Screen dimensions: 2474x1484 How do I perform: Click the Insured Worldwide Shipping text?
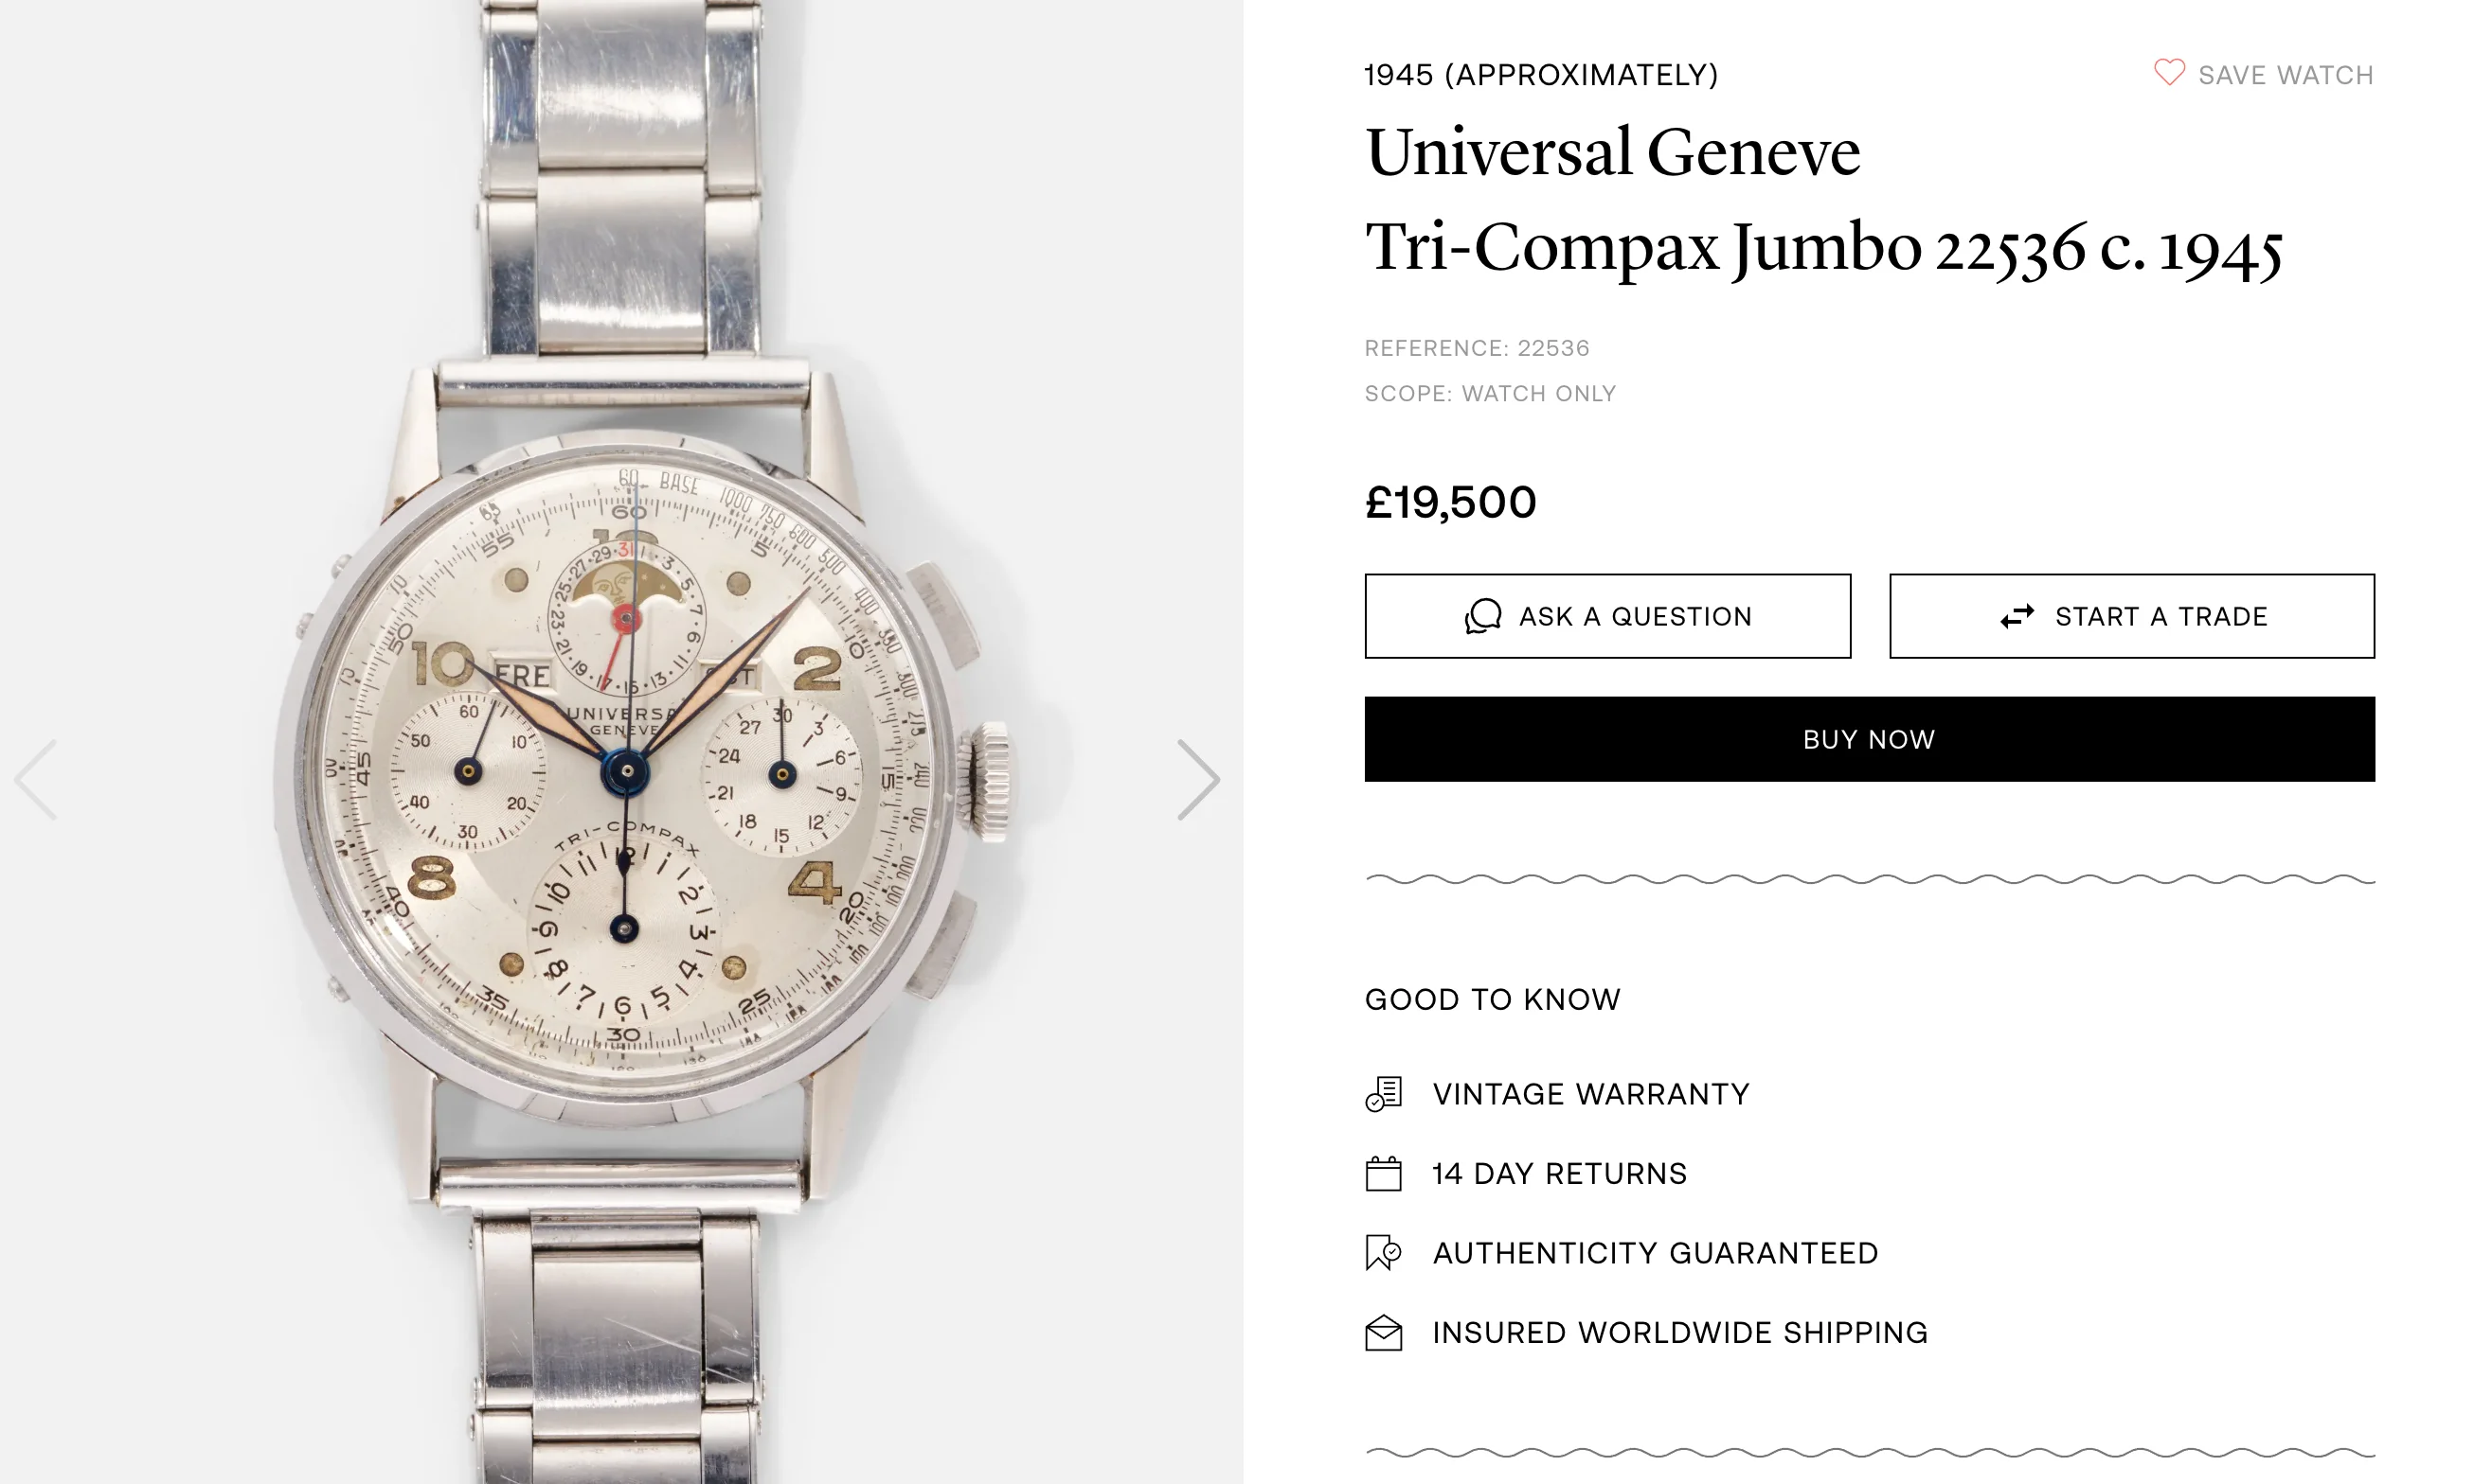[1679, 1333]
